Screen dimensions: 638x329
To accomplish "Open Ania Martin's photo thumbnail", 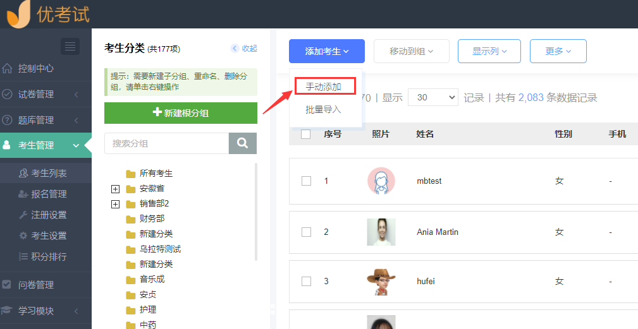I will pos(381,232).
